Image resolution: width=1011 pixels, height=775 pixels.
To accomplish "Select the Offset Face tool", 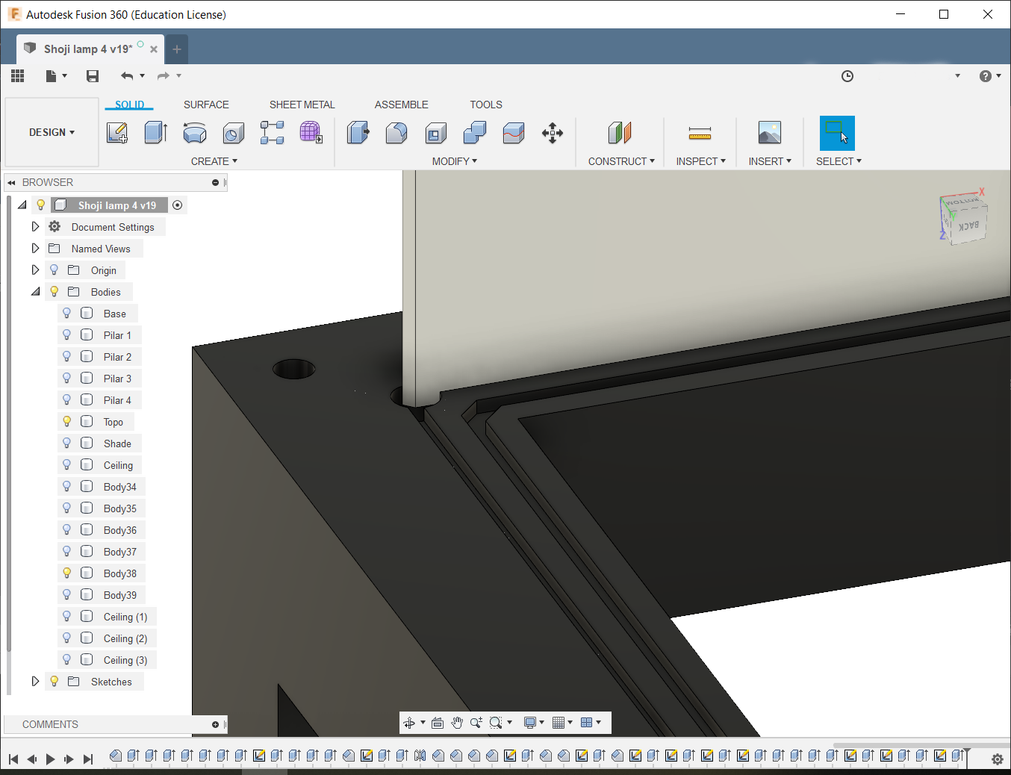I will (x=513, y=133).
